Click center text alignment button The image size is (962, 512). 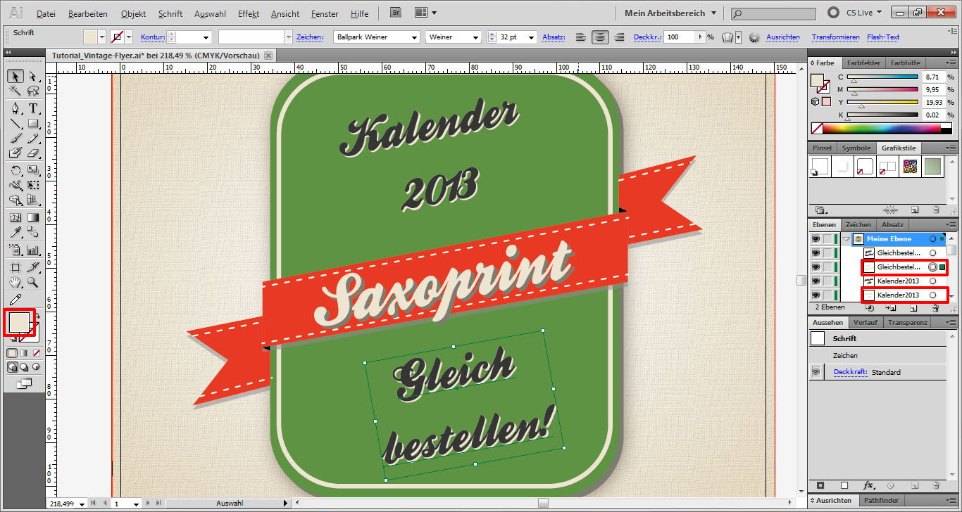pyautogui.click(x=600, y=37)
